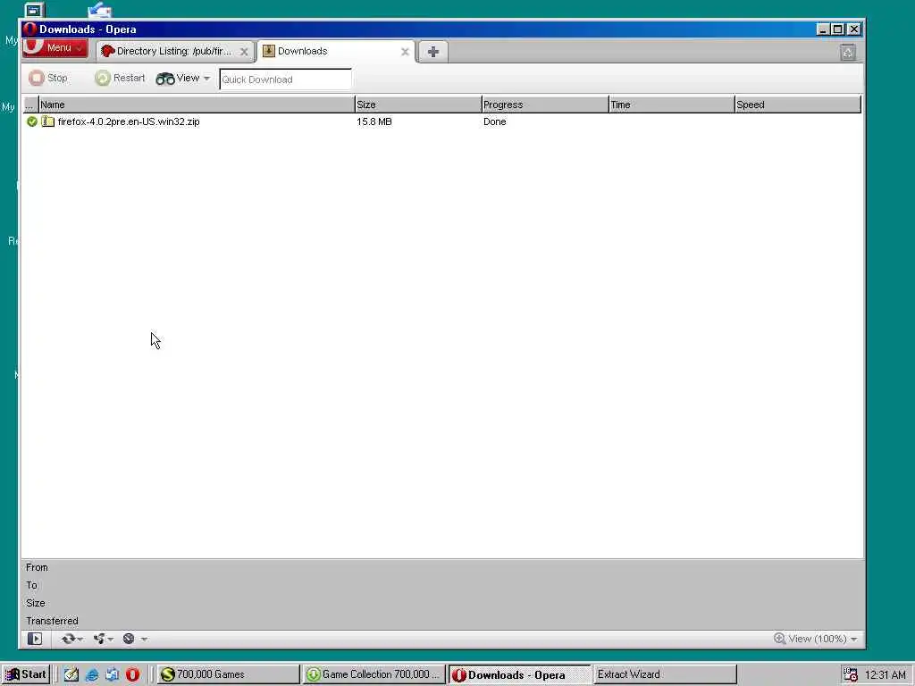Sort downloads by Progress column
The height and width of the screenshot is (686, 915).
[x=545, y=105]
